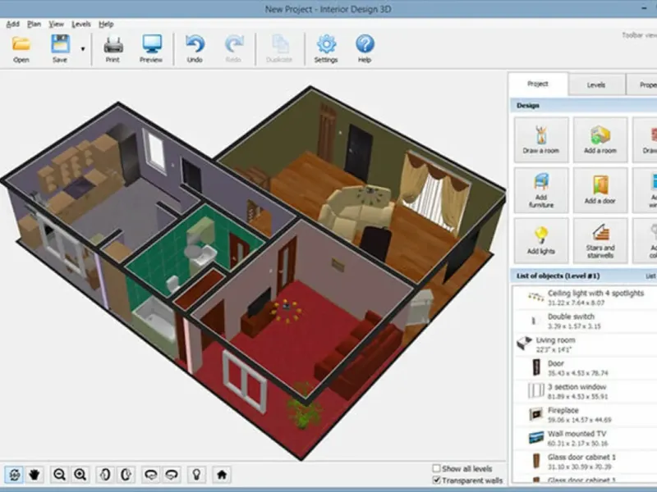Open the Help menu in the menu bar
The width and height of the screenshot is (657, 492).
pyautogui.click(x=106, y=25)
